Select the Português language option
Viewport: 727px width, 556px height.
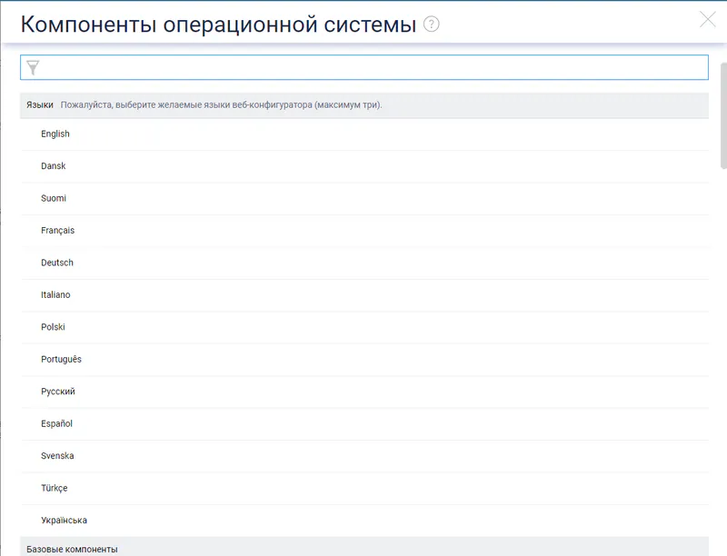click(364, 360)
